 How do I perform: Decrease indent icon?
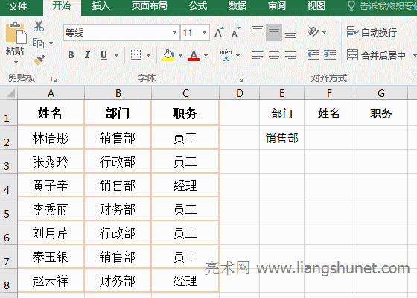click(313, 55)
